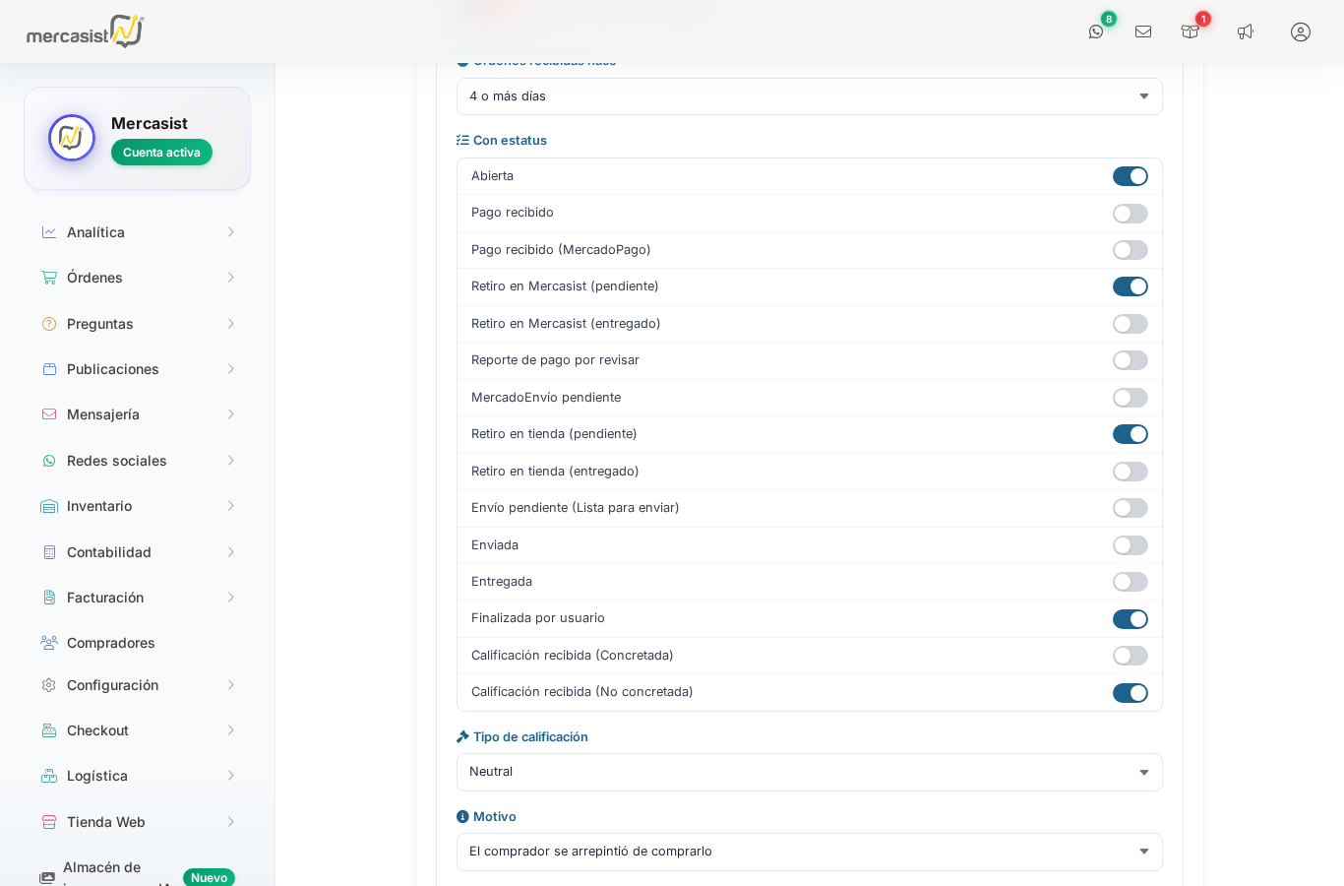Open the Tipo de calificación Neutral dropdown
1344x886 pixels.
pos(809,772)
